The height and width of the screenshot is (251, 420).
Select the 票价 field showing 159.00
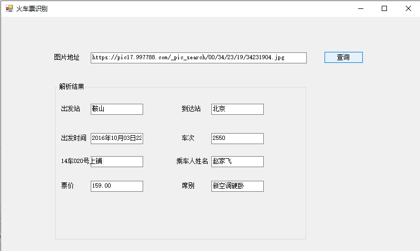pos(116,186)
